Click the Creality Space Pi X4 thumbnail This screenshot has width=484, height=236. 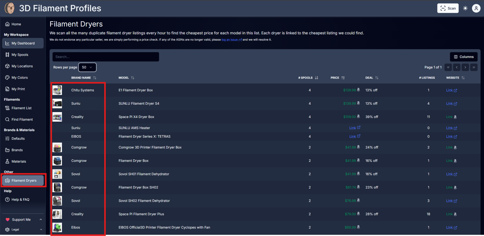pyautogui.click(x=57, y=117)
